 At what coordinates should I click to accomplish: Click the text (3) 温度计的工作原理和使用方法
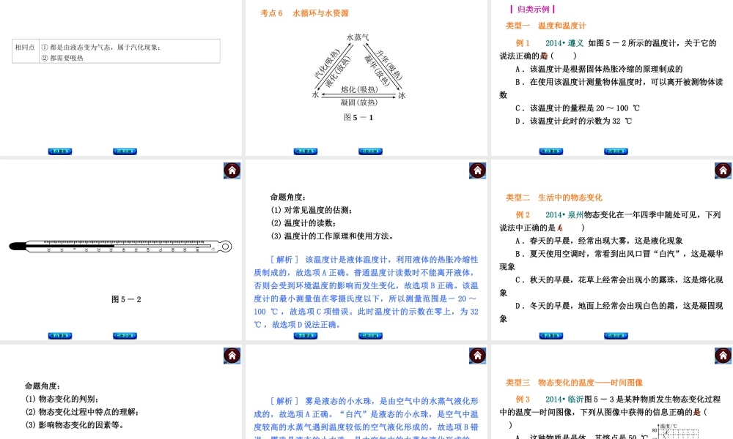coord(332,236)
